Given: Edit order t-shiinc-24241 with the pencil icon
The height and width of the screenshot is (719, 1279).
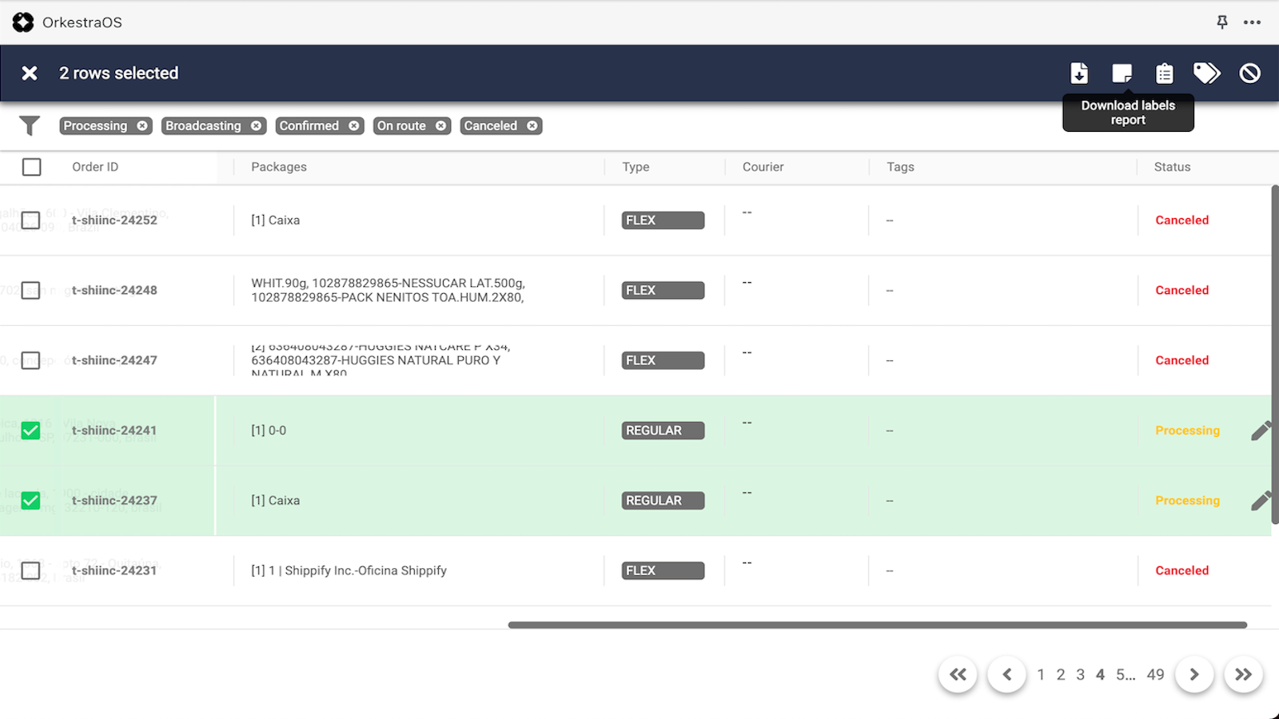Looking at the screenshot, I should tap(1261, 431).
